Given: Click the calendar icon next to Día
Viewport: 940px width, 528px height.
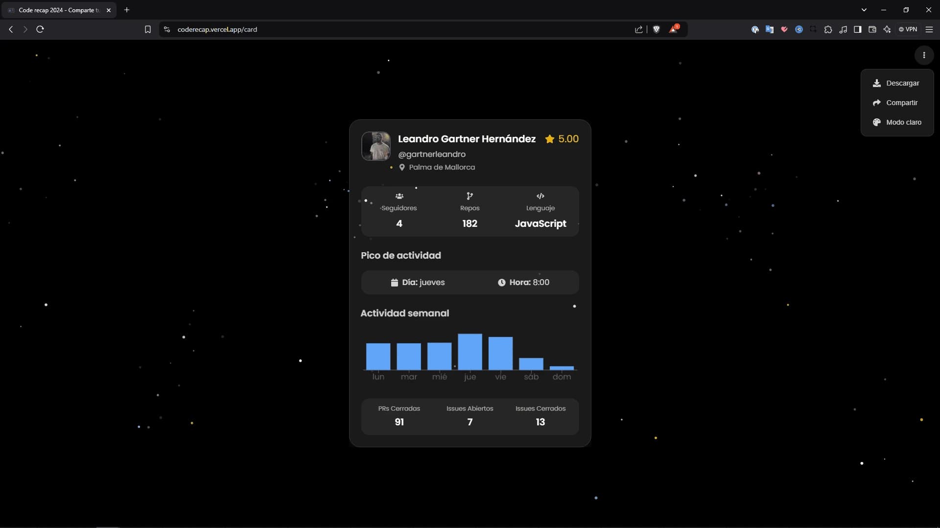Looking at the screenshot, I should pos(394,283).
